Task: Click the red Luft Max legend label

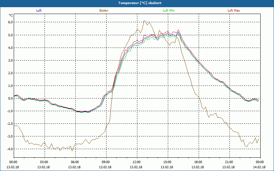Action: click(234, 11)
